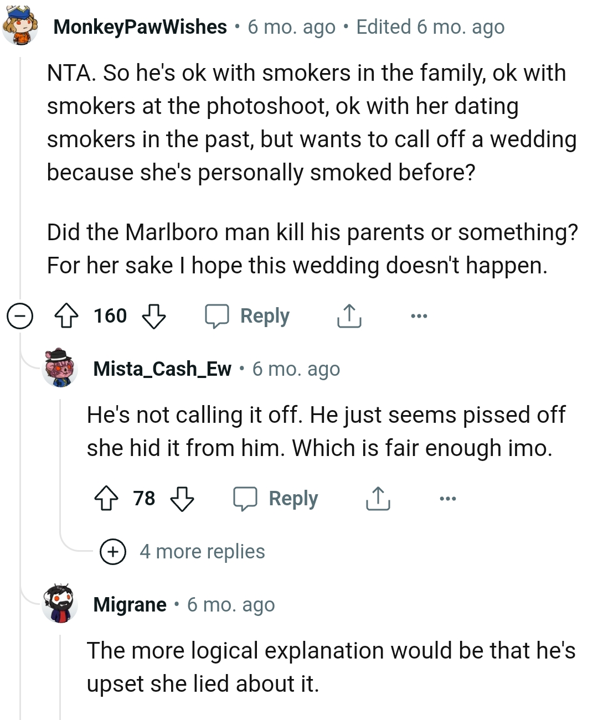Select the 160 vote count
The height and width of the screenshot is (720, 598).
pyautogui.click(x=110, y=316)
